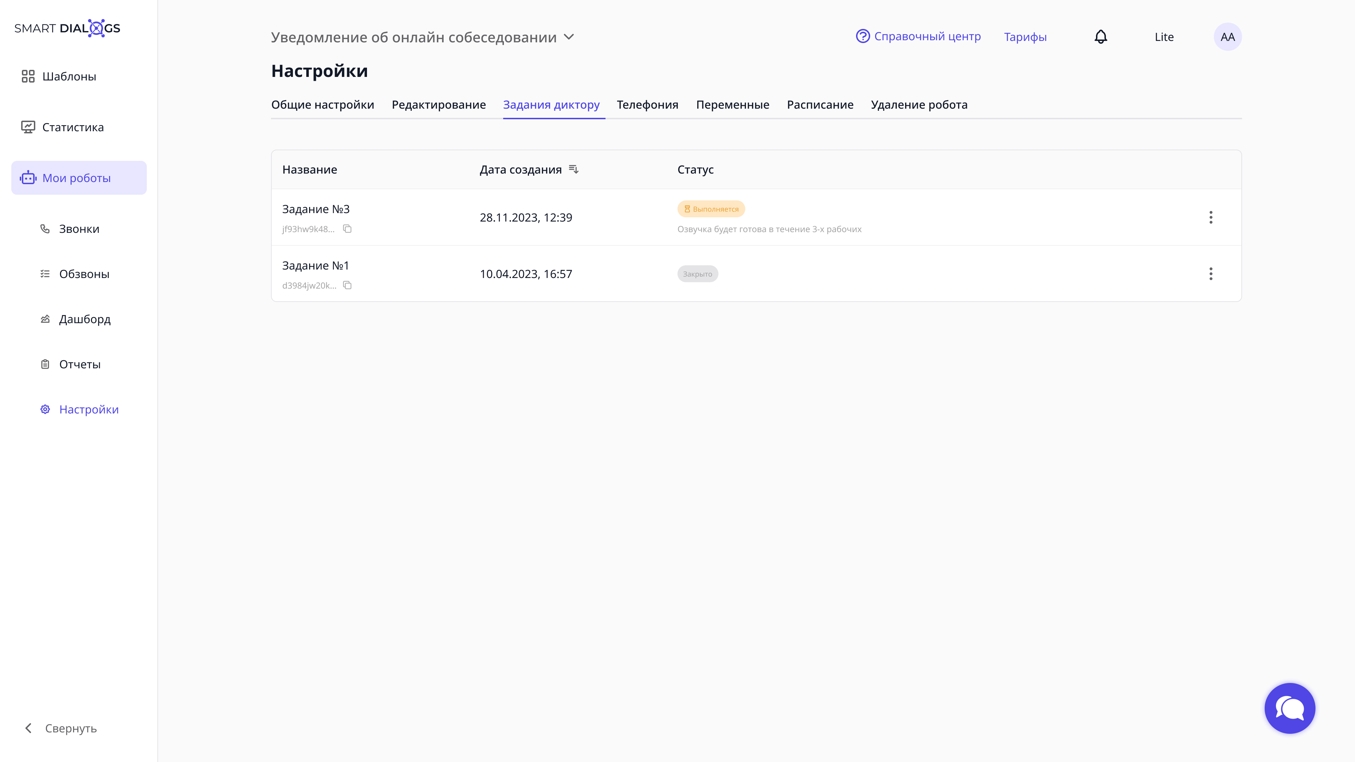This screenshot has width=1355, height=762.
Task: Click the Выполняется status badge
Action: 711,209
